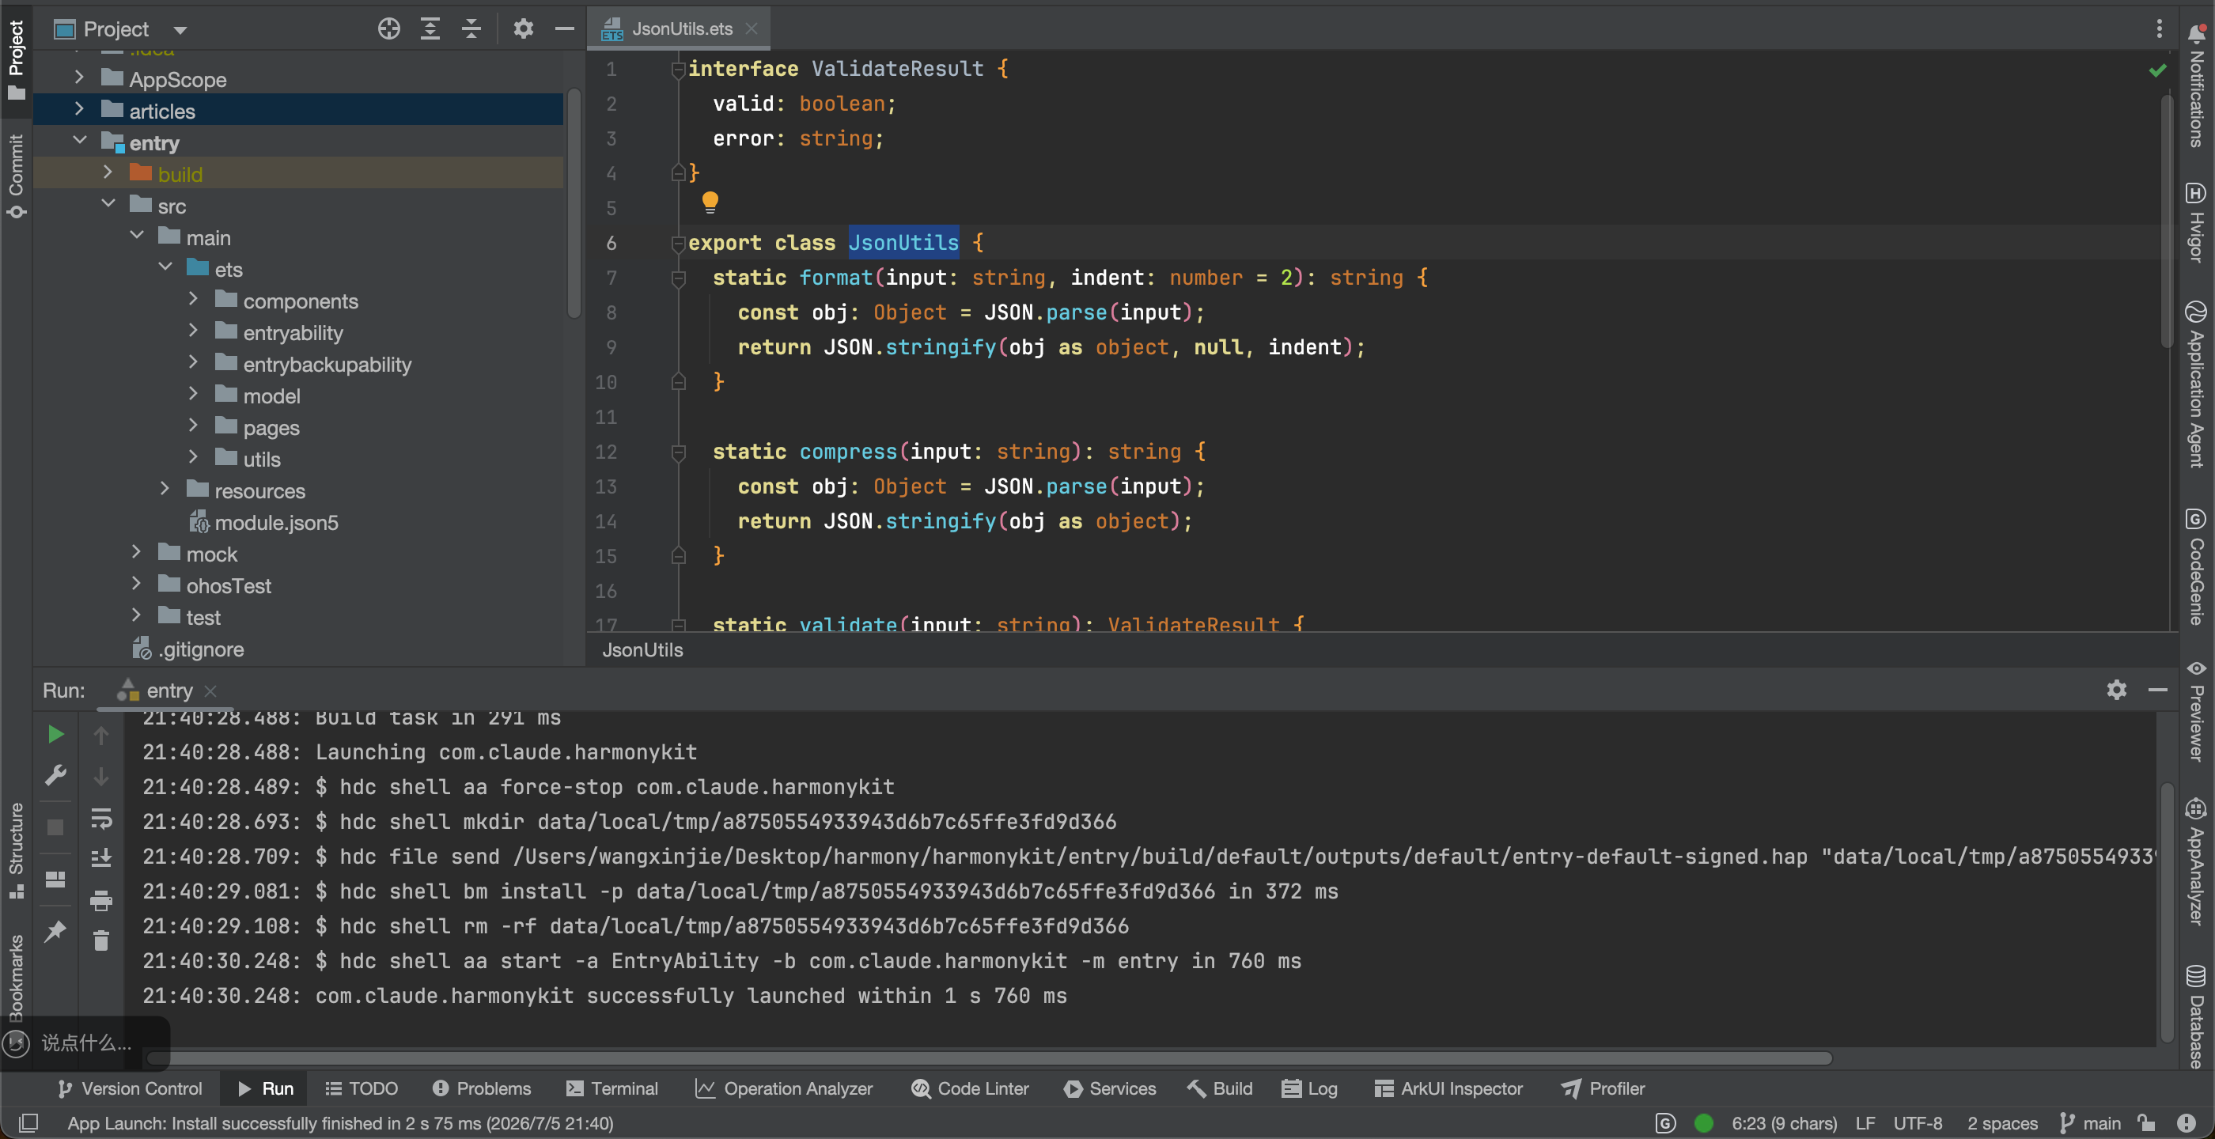Toggle the Structure tool window
Image resolution: width=2215 pixels, height=1139 pixels.
[x=17, y=850]
